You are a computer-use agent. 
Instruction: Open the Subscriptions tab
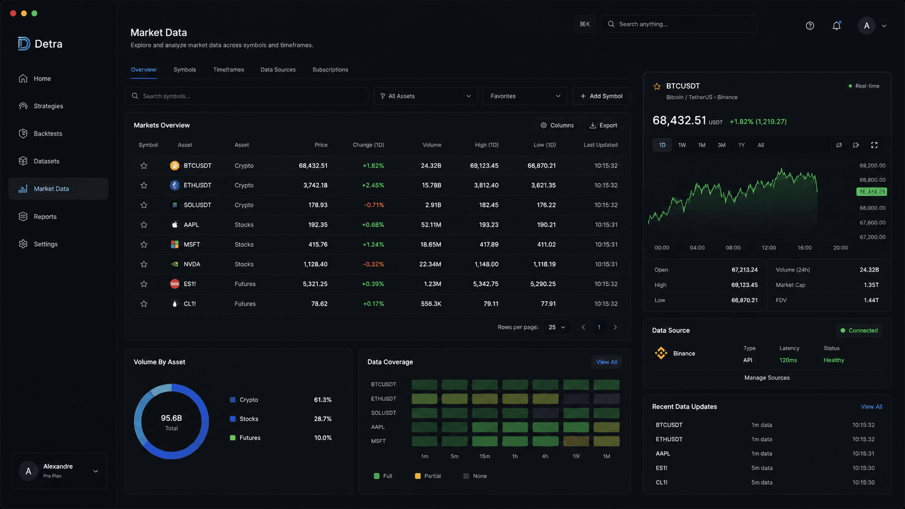tap(330, 70)
